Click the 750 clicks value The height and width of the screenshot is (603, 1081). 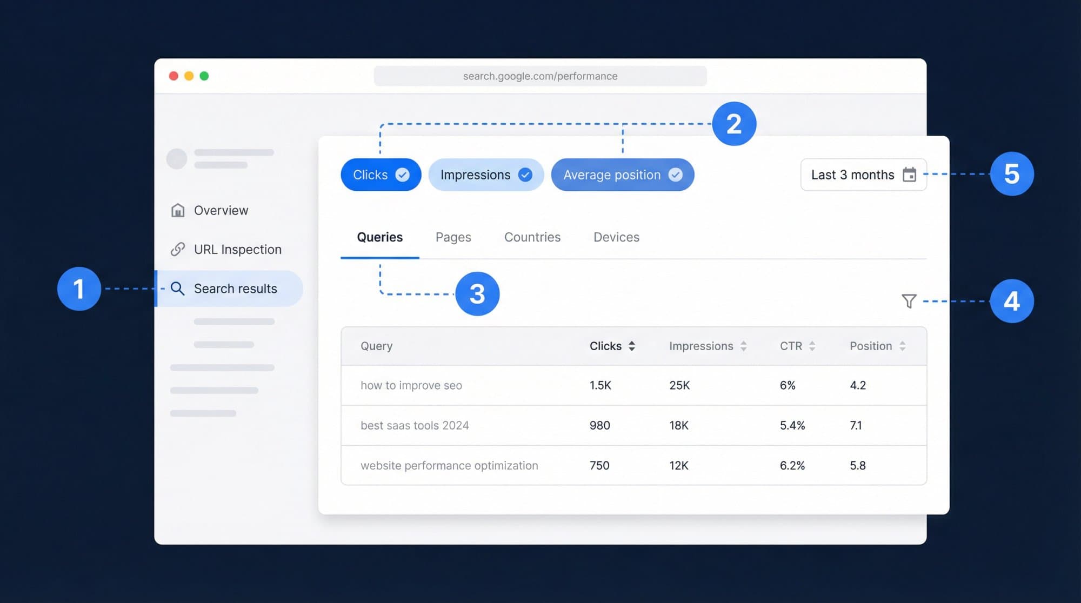click(x=599, y=465)
